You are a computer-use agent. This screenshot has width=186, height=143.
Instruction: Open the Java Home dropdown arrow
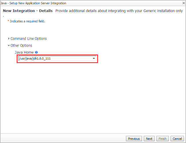94,59
